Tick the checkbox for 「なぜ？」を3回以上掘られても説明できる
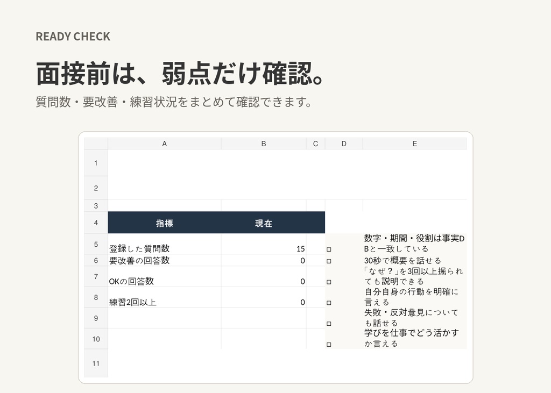Screen dimensions: 551x393 pyautogui.click(x=329, y=282)
